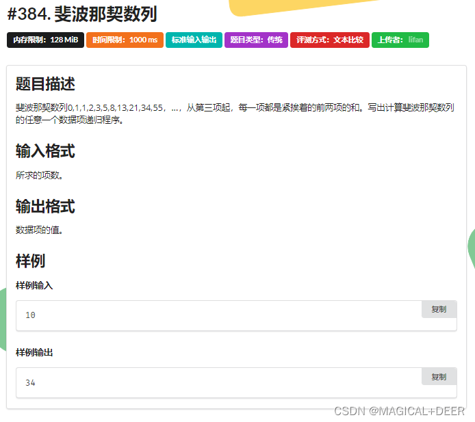
Task: Click the 输出格式 heading
Action: (x=45, y=206)
